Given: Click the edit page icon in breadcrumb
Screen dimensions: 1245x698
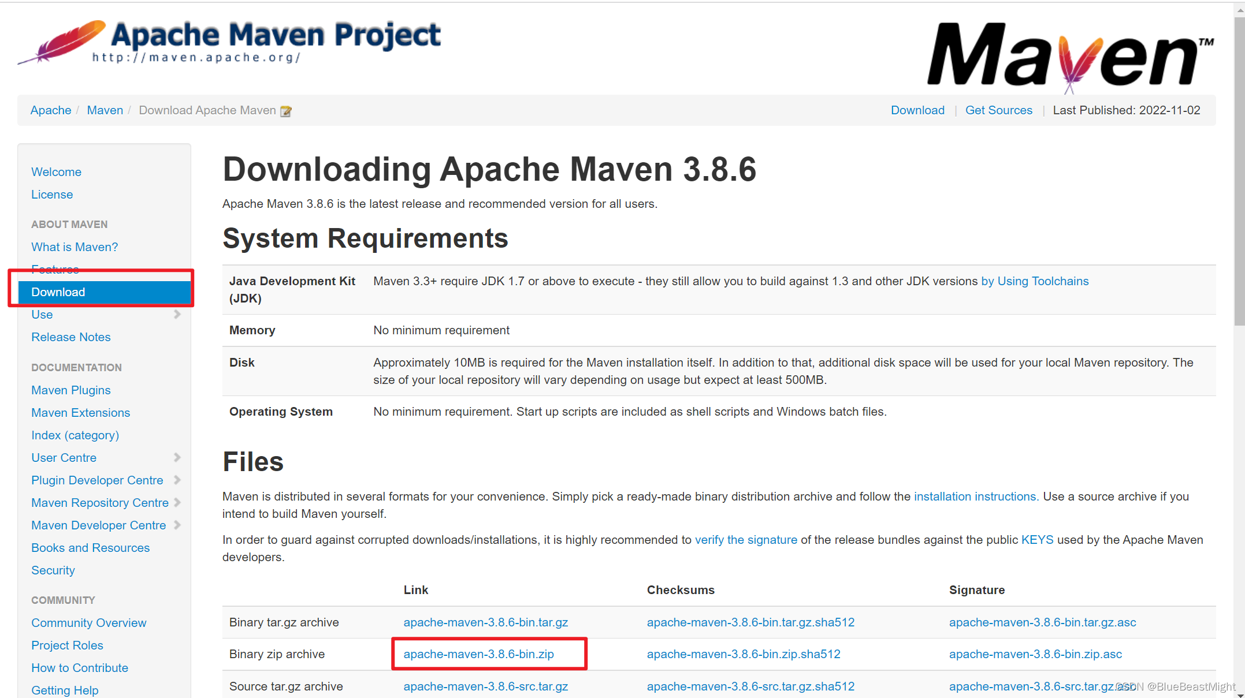Looking at the screenshot, I should click(286, 111).
